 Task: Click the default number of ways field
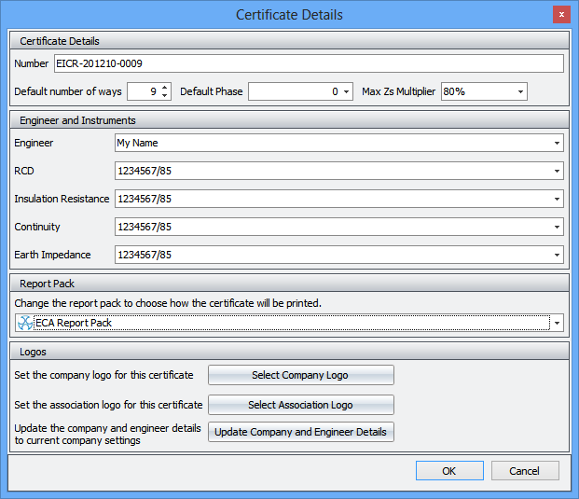(142, 91)
